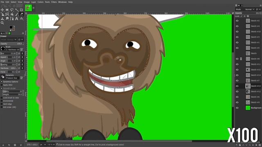The image size is (262, 147).
Task: Select the Sketch #6 layer row
Action: [x=248, y=97]
